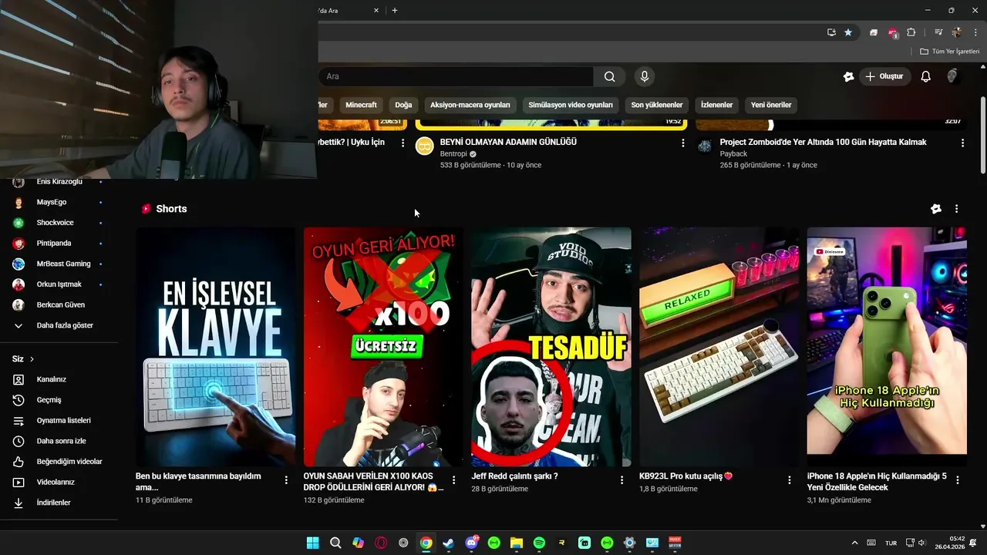Viewport: 987px width, 555px height.
Task: Select the Yeni öneriler filter chip
Action: click(771, 105)
